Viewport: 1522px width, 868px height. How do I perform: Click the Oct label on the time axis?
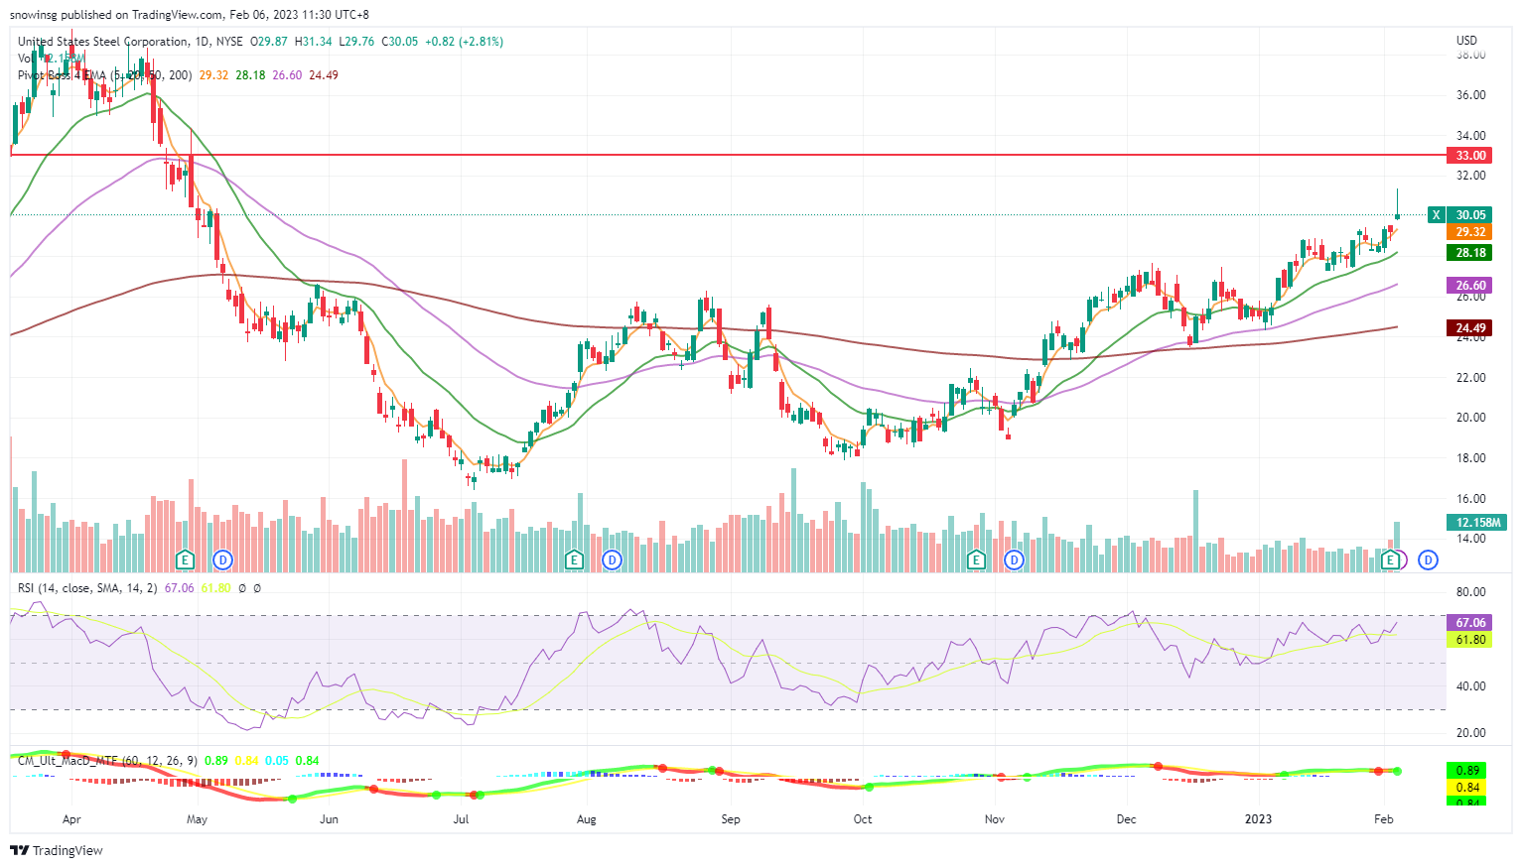click(x=863, y=819)
